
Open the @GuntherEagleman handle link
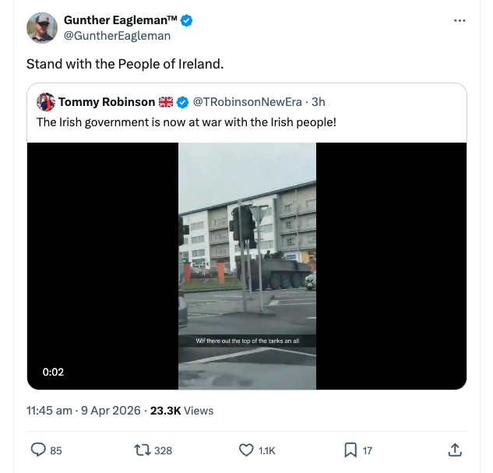coord(117,35)
